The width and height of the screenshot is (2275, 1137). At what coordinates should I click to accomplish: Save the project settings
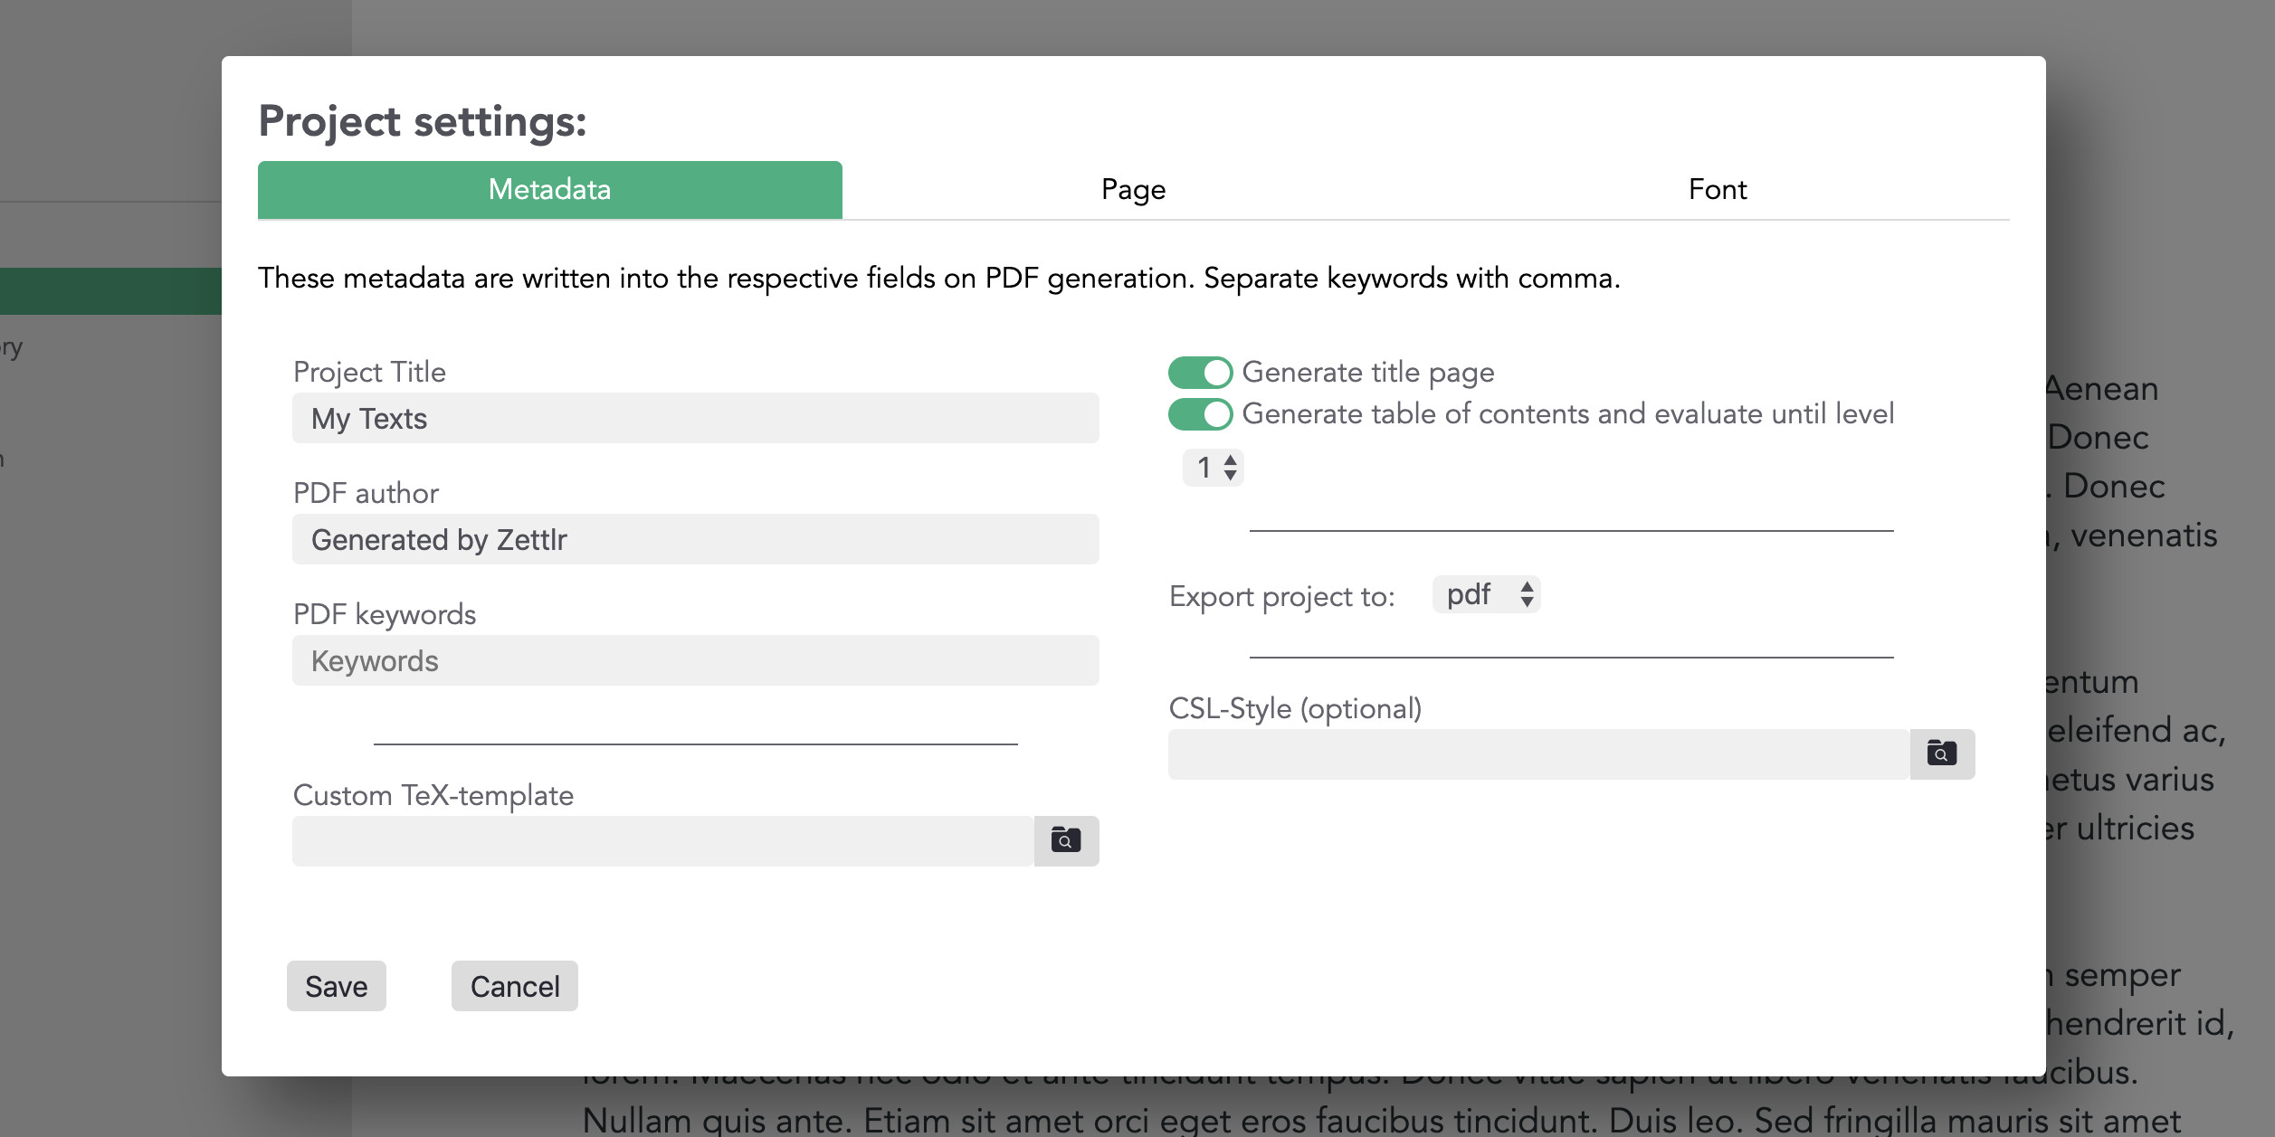(x=337, y=986)
